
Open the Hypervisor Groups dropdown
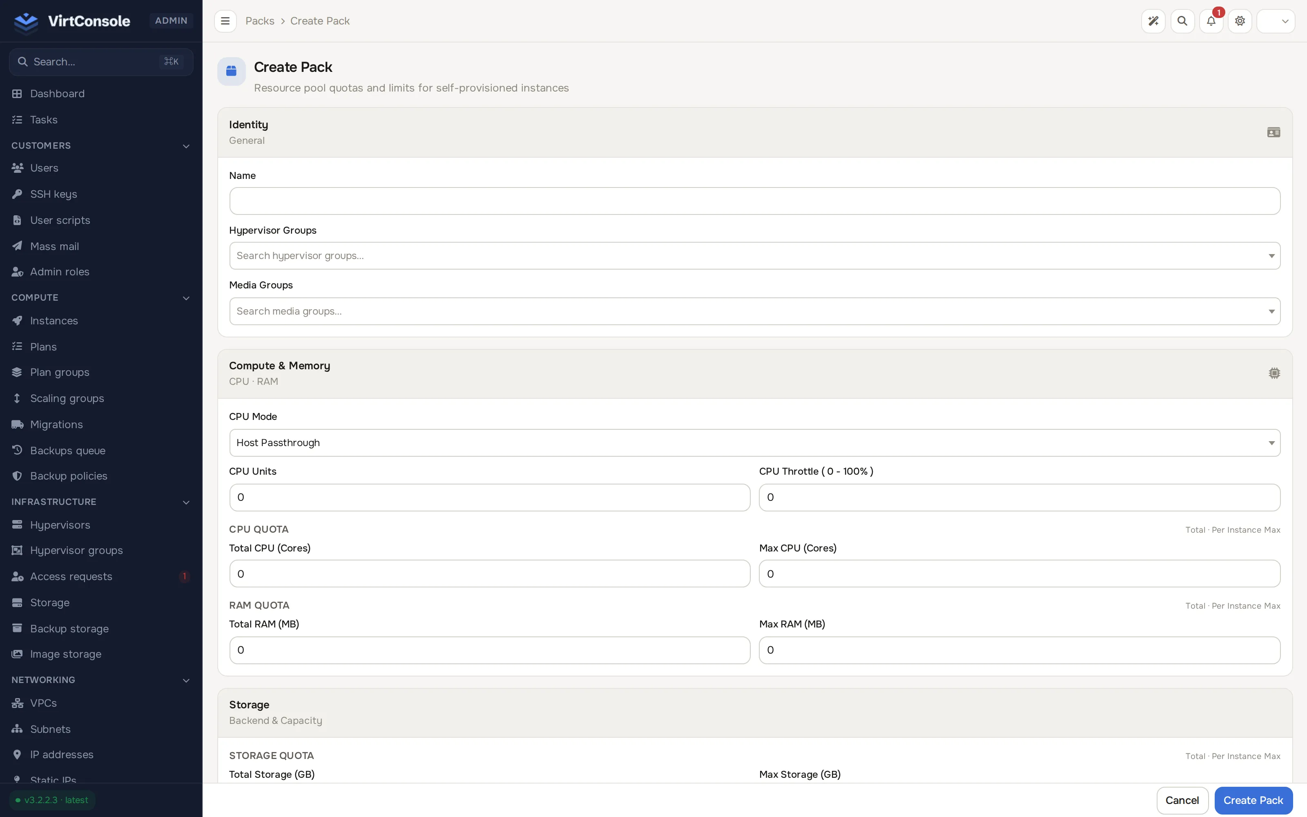[754, 256]
